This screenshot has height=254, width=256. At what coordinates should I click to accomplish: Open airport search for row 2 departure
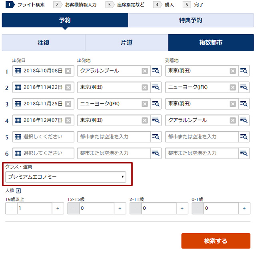156,87
